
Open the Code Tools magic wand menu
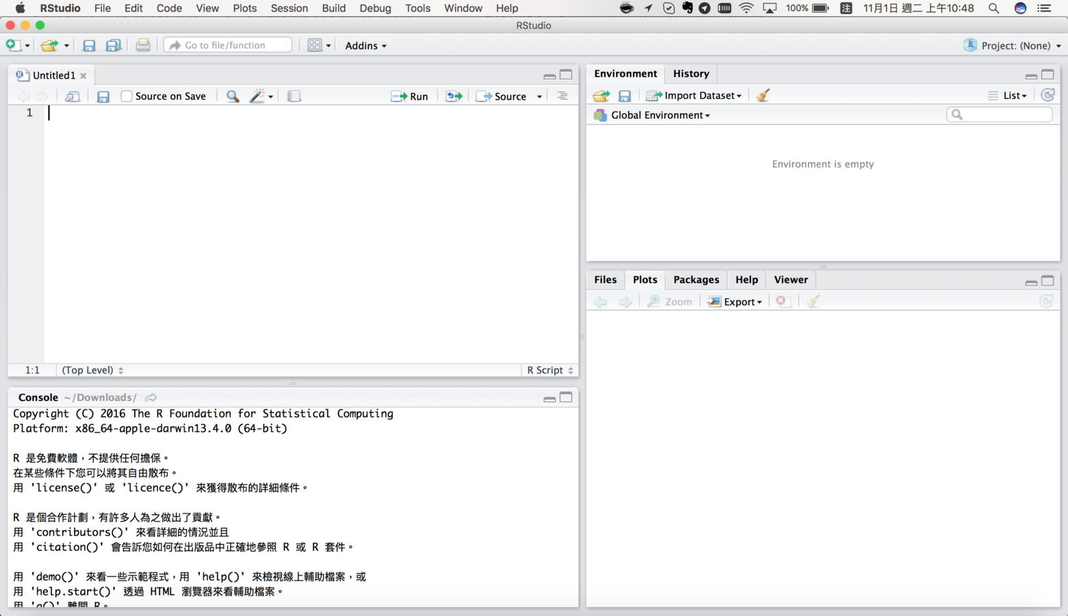point(262,97)
